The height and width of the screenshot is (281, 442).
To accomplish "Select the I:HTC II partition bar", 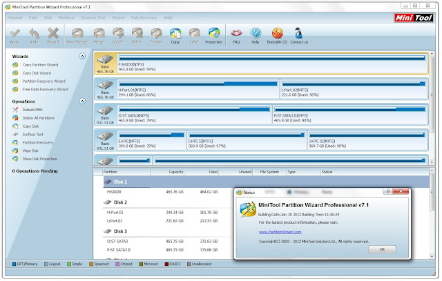I will click(247, 140).
